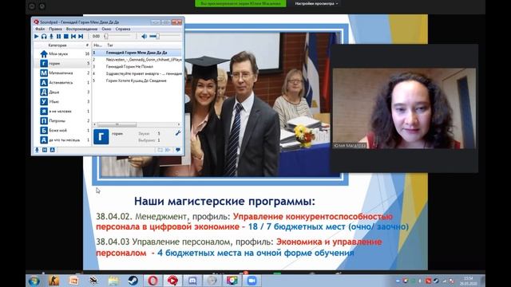Viewport: 511px width, 287px height.
Task: Select the да что ты месяцы category
Action: (x=62, y=140)
